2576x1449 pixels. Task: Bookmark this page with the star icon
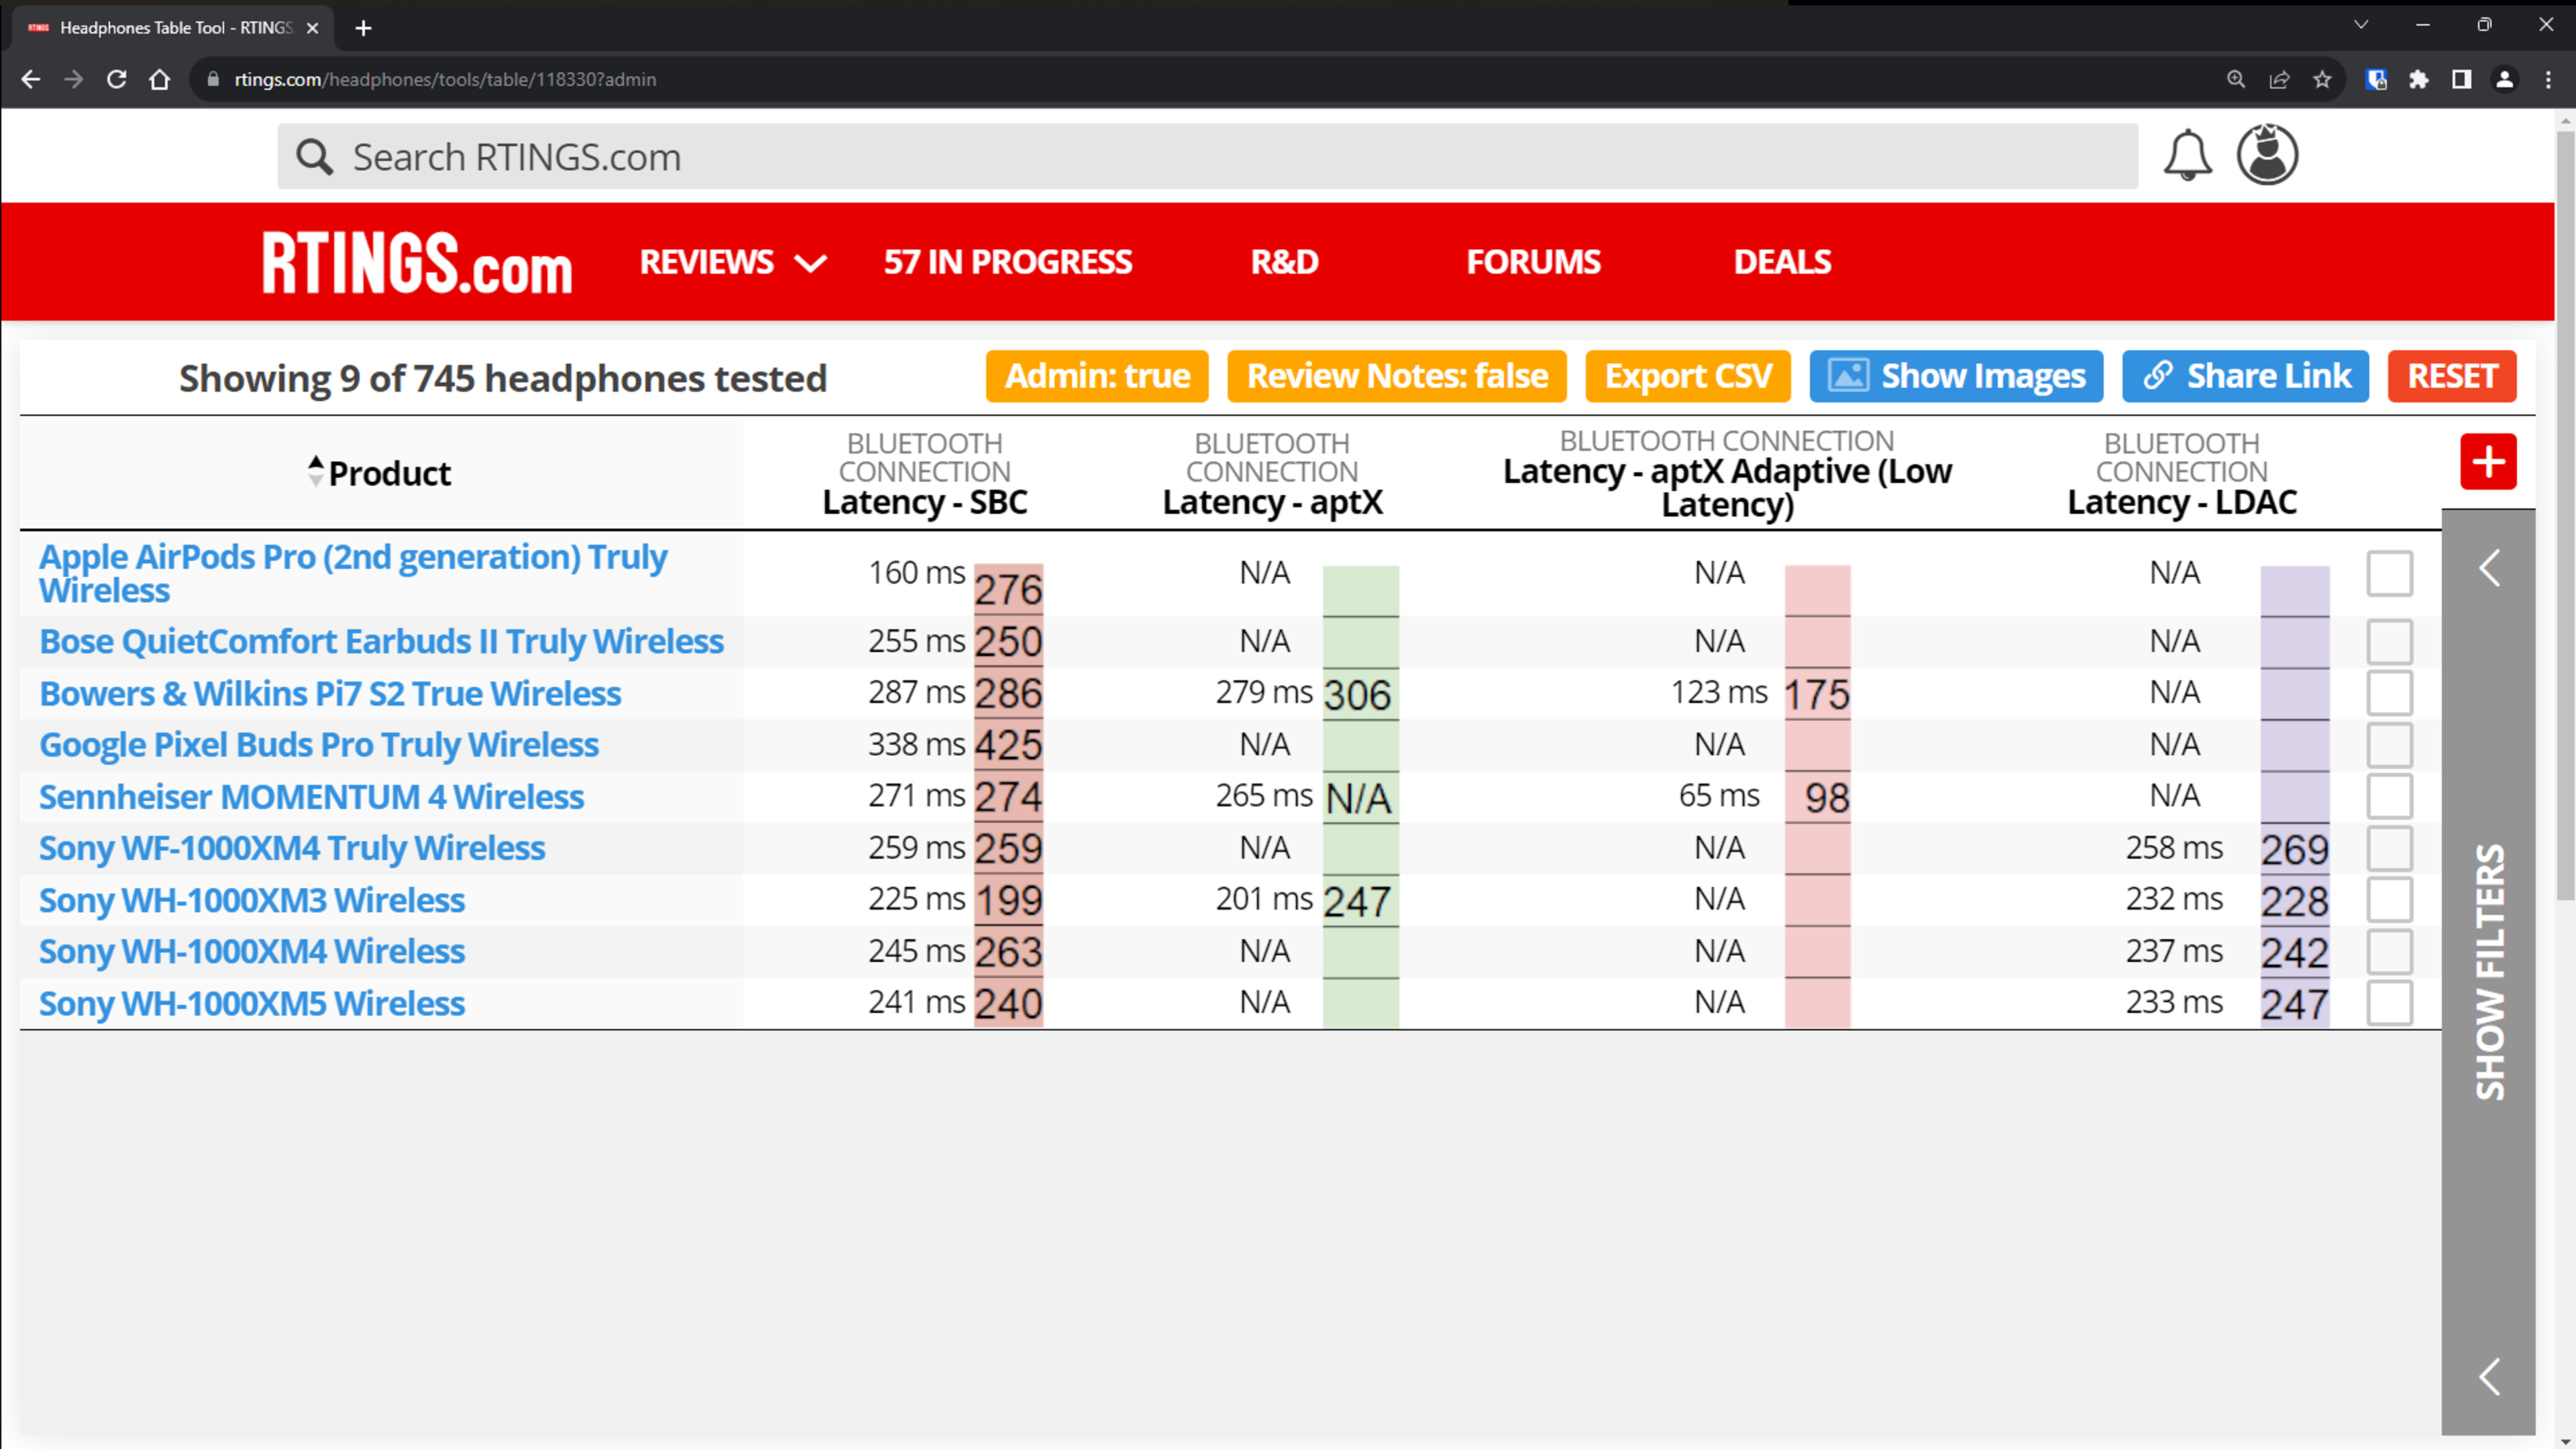point(2322,80)
